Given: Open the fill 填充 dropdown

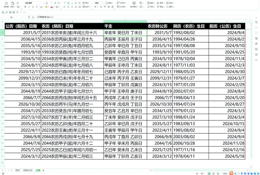Looking at the screenshot, I should (151, 3).
